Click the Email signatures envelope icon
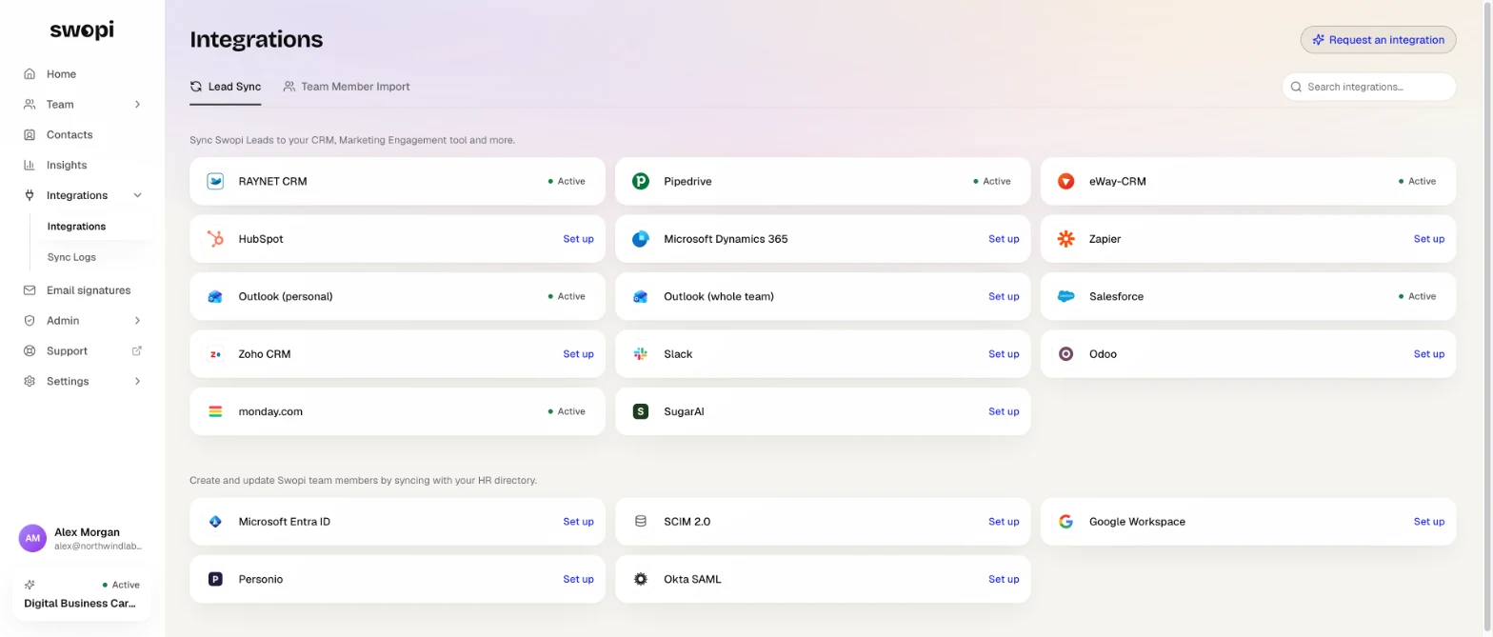 (30, 290)
